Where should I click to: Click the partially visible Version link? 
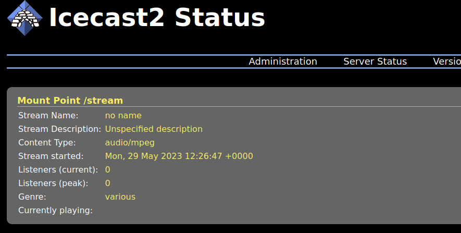(446, 62)
